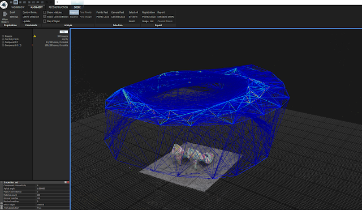Export Metadata (XMP)
Viewport: 362px width, 210px height.
(166, 16)
